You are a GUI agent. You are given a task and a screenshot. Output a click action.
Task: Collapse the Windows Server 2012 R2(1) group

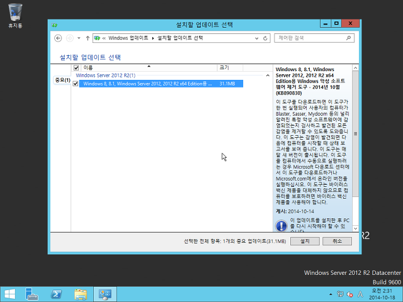tap(268, 75)
